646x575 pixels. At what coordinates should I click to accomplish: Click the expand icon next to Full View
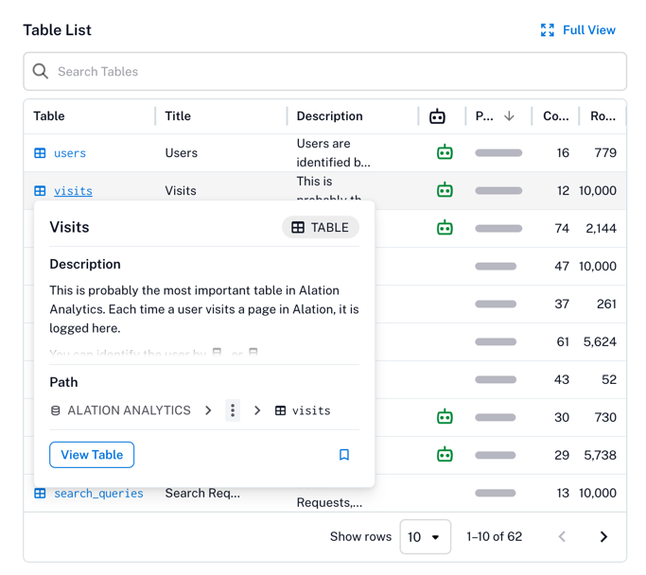[547, 30]
